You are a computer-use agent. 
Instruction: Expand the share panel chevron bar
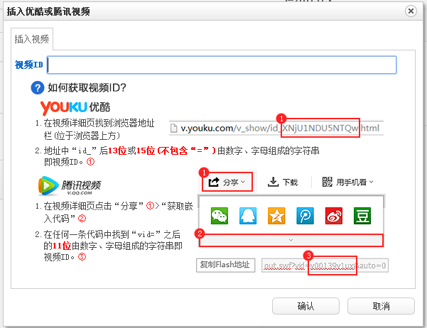[x=291, y=240]
